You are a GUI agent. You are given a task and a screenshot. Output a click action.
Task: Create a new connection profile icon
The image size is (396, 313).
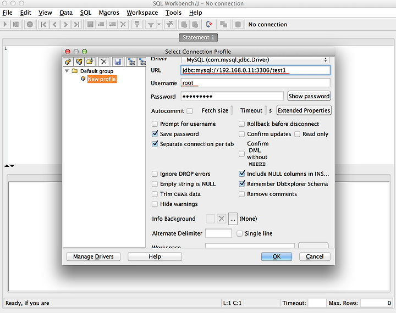[68, 62]
